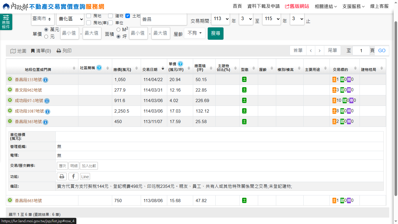
Task: Open the 善化區 district dropdown
Action: click(x=70, y=19)
